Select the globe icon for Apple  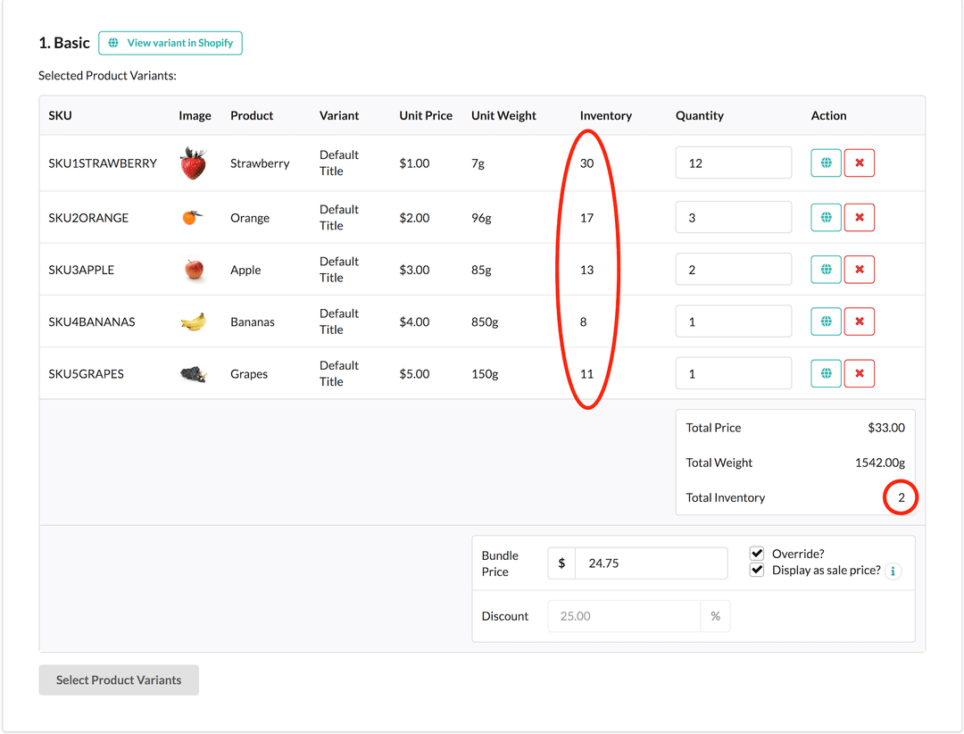[826, 269]
